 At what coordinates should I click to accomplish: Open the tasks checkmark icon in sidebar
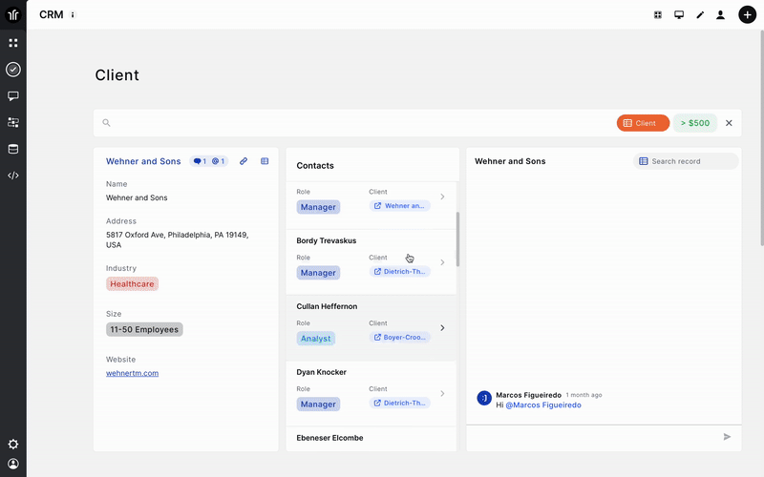tap(13, 70)
